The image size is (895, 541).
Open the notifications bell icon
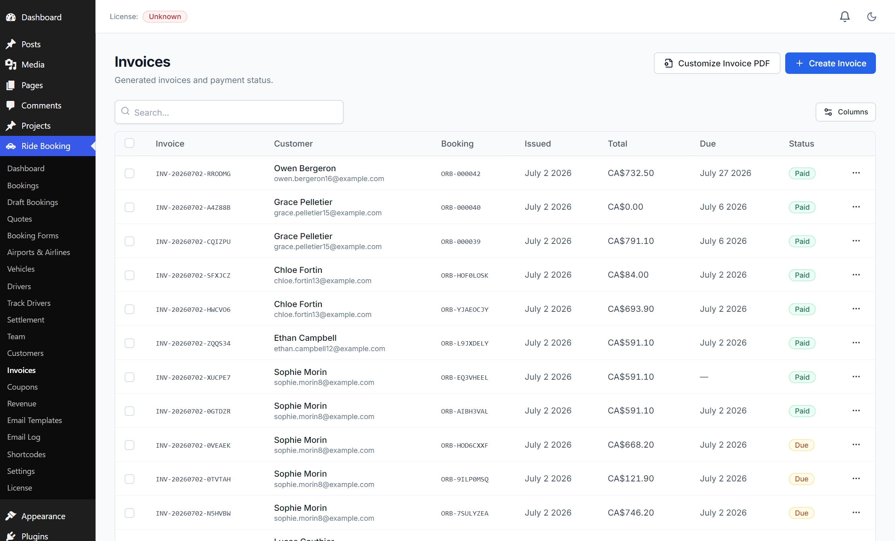click(844, 17)
